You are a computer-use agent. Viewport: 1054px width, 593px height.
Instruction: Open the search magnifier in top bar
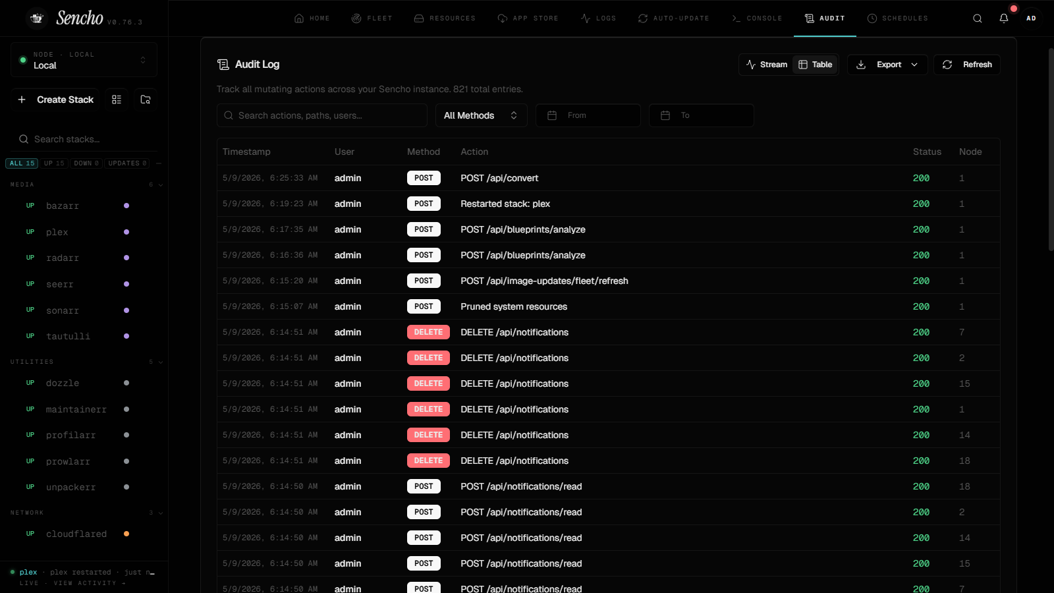click(978, 18)
